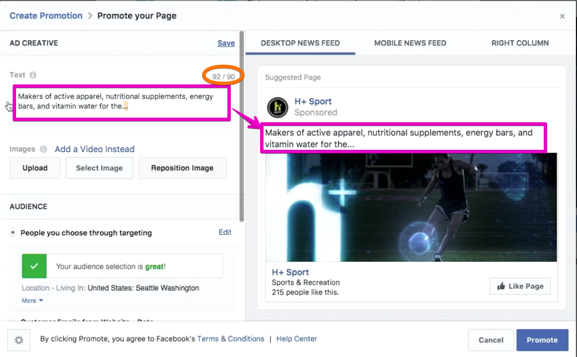Click the Upload button

click(35, 168)
